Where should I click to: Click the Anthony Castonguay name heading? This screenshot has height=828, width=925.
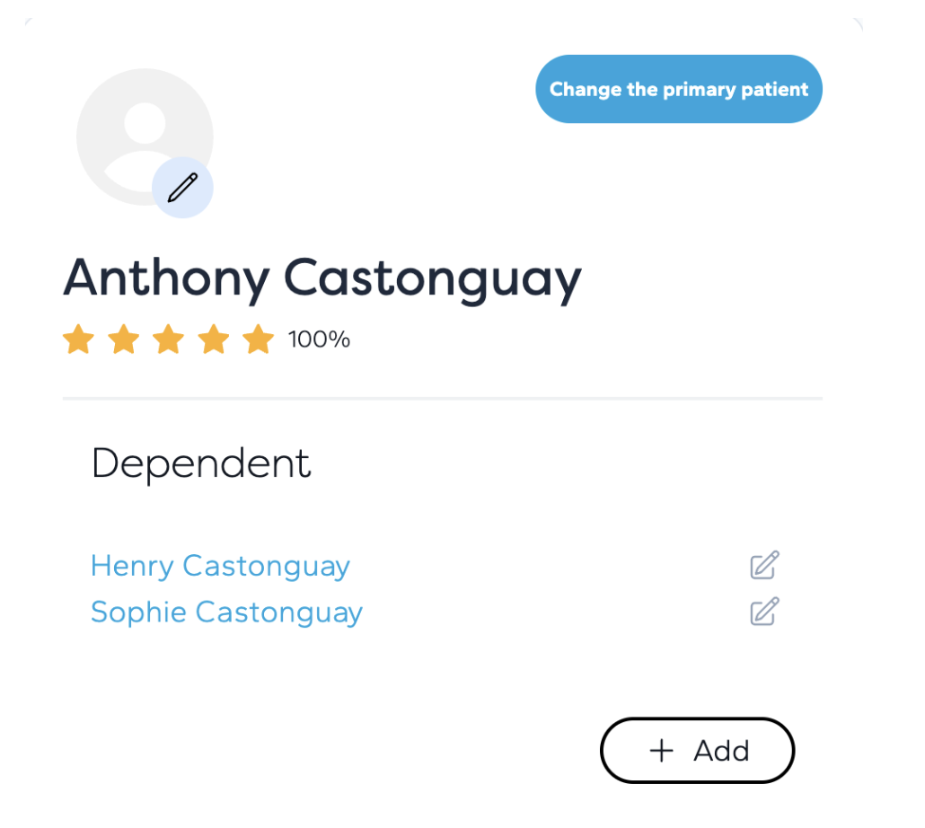pos(322,279)
